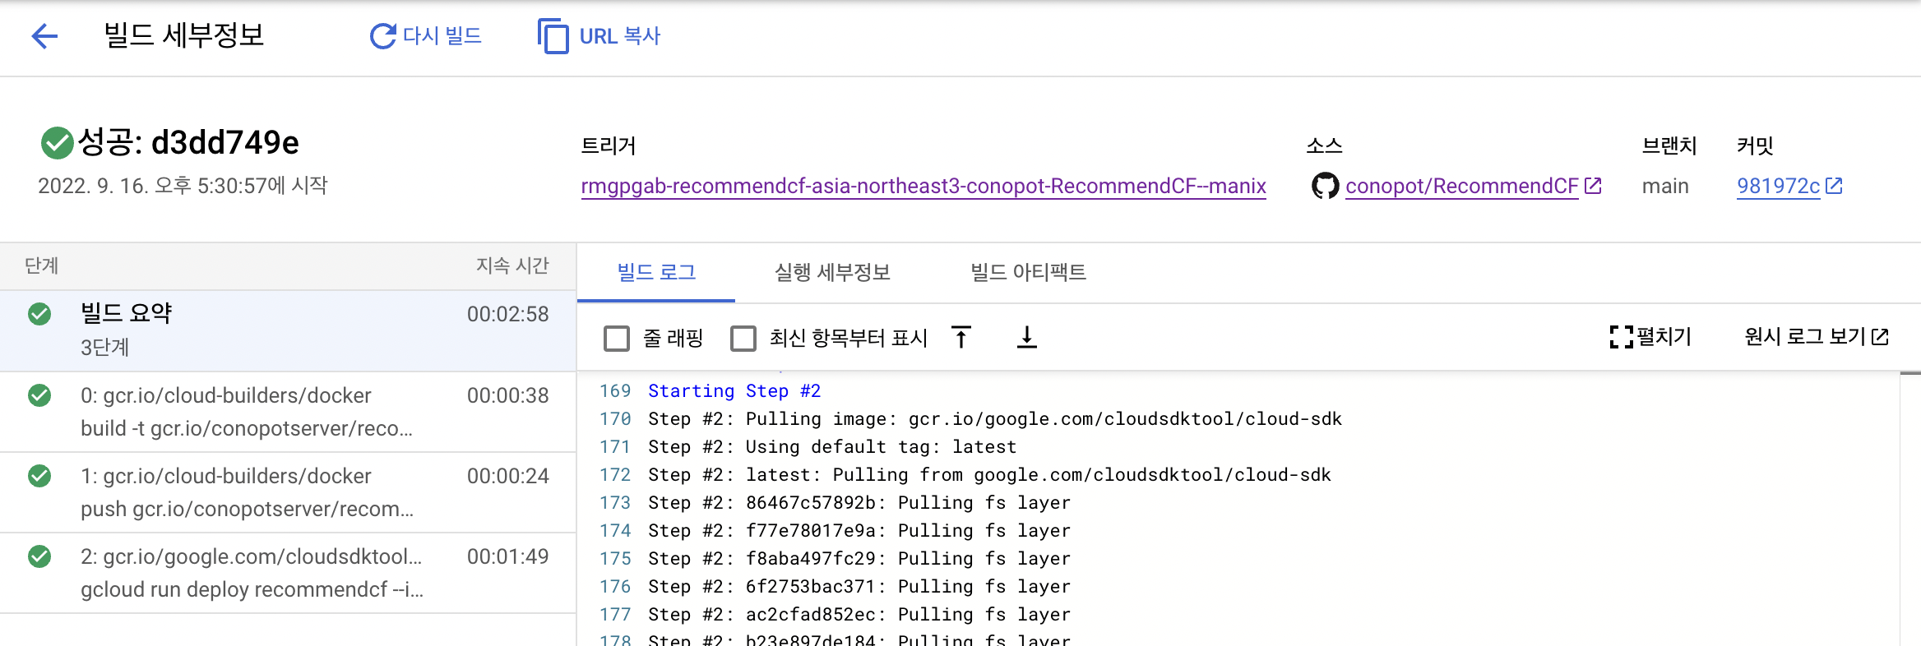Click the 지속 시간 column header
The width and height of the screenshot is (1921, 646).
click(512, 265)
